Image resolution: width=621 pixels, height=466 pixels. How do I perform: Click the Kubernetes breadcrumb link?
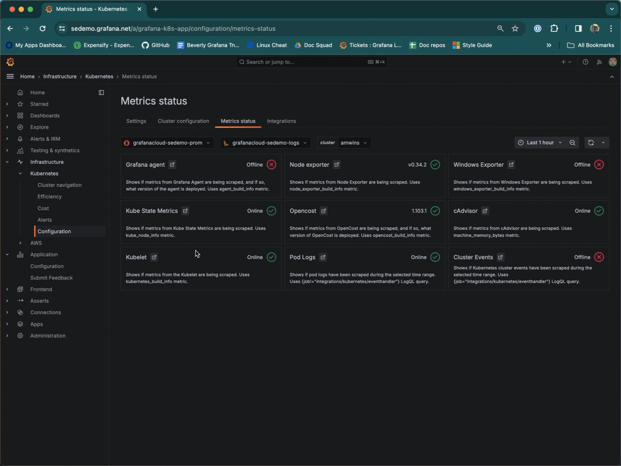point(99,76)
